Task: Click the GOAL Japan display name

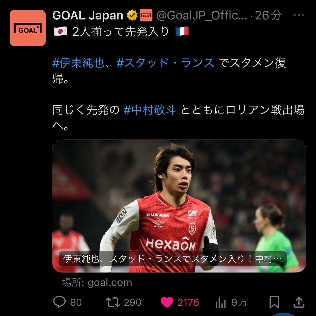Action: click(88, 16)
